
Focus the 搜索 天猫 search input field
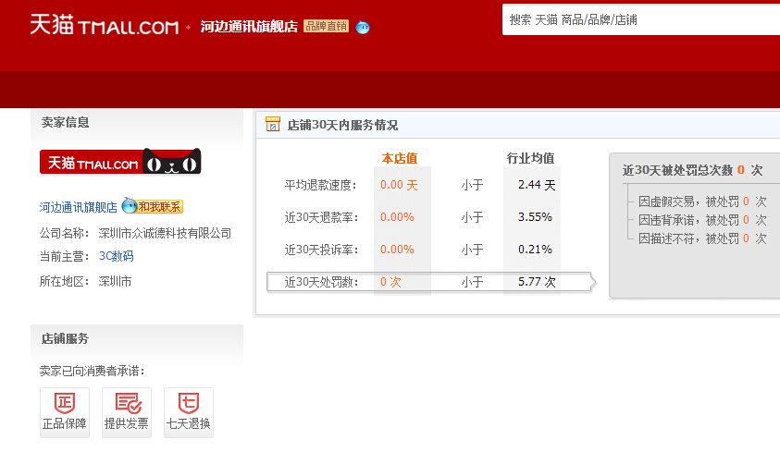click(640, 19)
